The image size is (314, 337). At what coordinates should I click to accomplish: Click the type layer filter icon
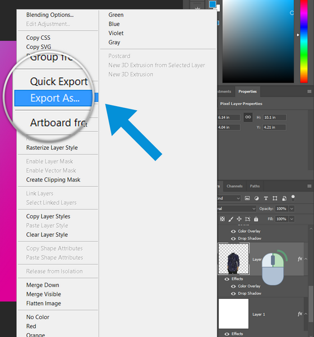pyautogui.click(x=266, y=198)
